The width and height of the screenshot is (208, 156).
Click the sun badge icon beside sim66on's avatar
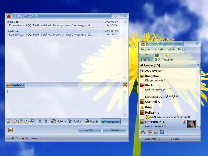click(184, 122)
